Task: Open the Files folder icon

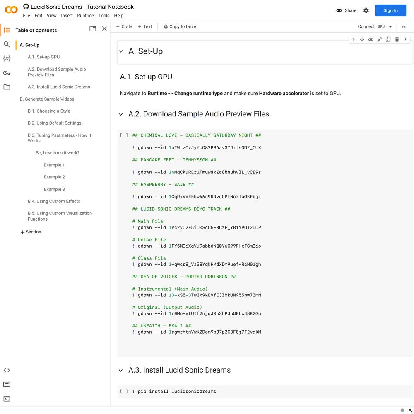Action: pyautogui.click(x=7, y=87)
